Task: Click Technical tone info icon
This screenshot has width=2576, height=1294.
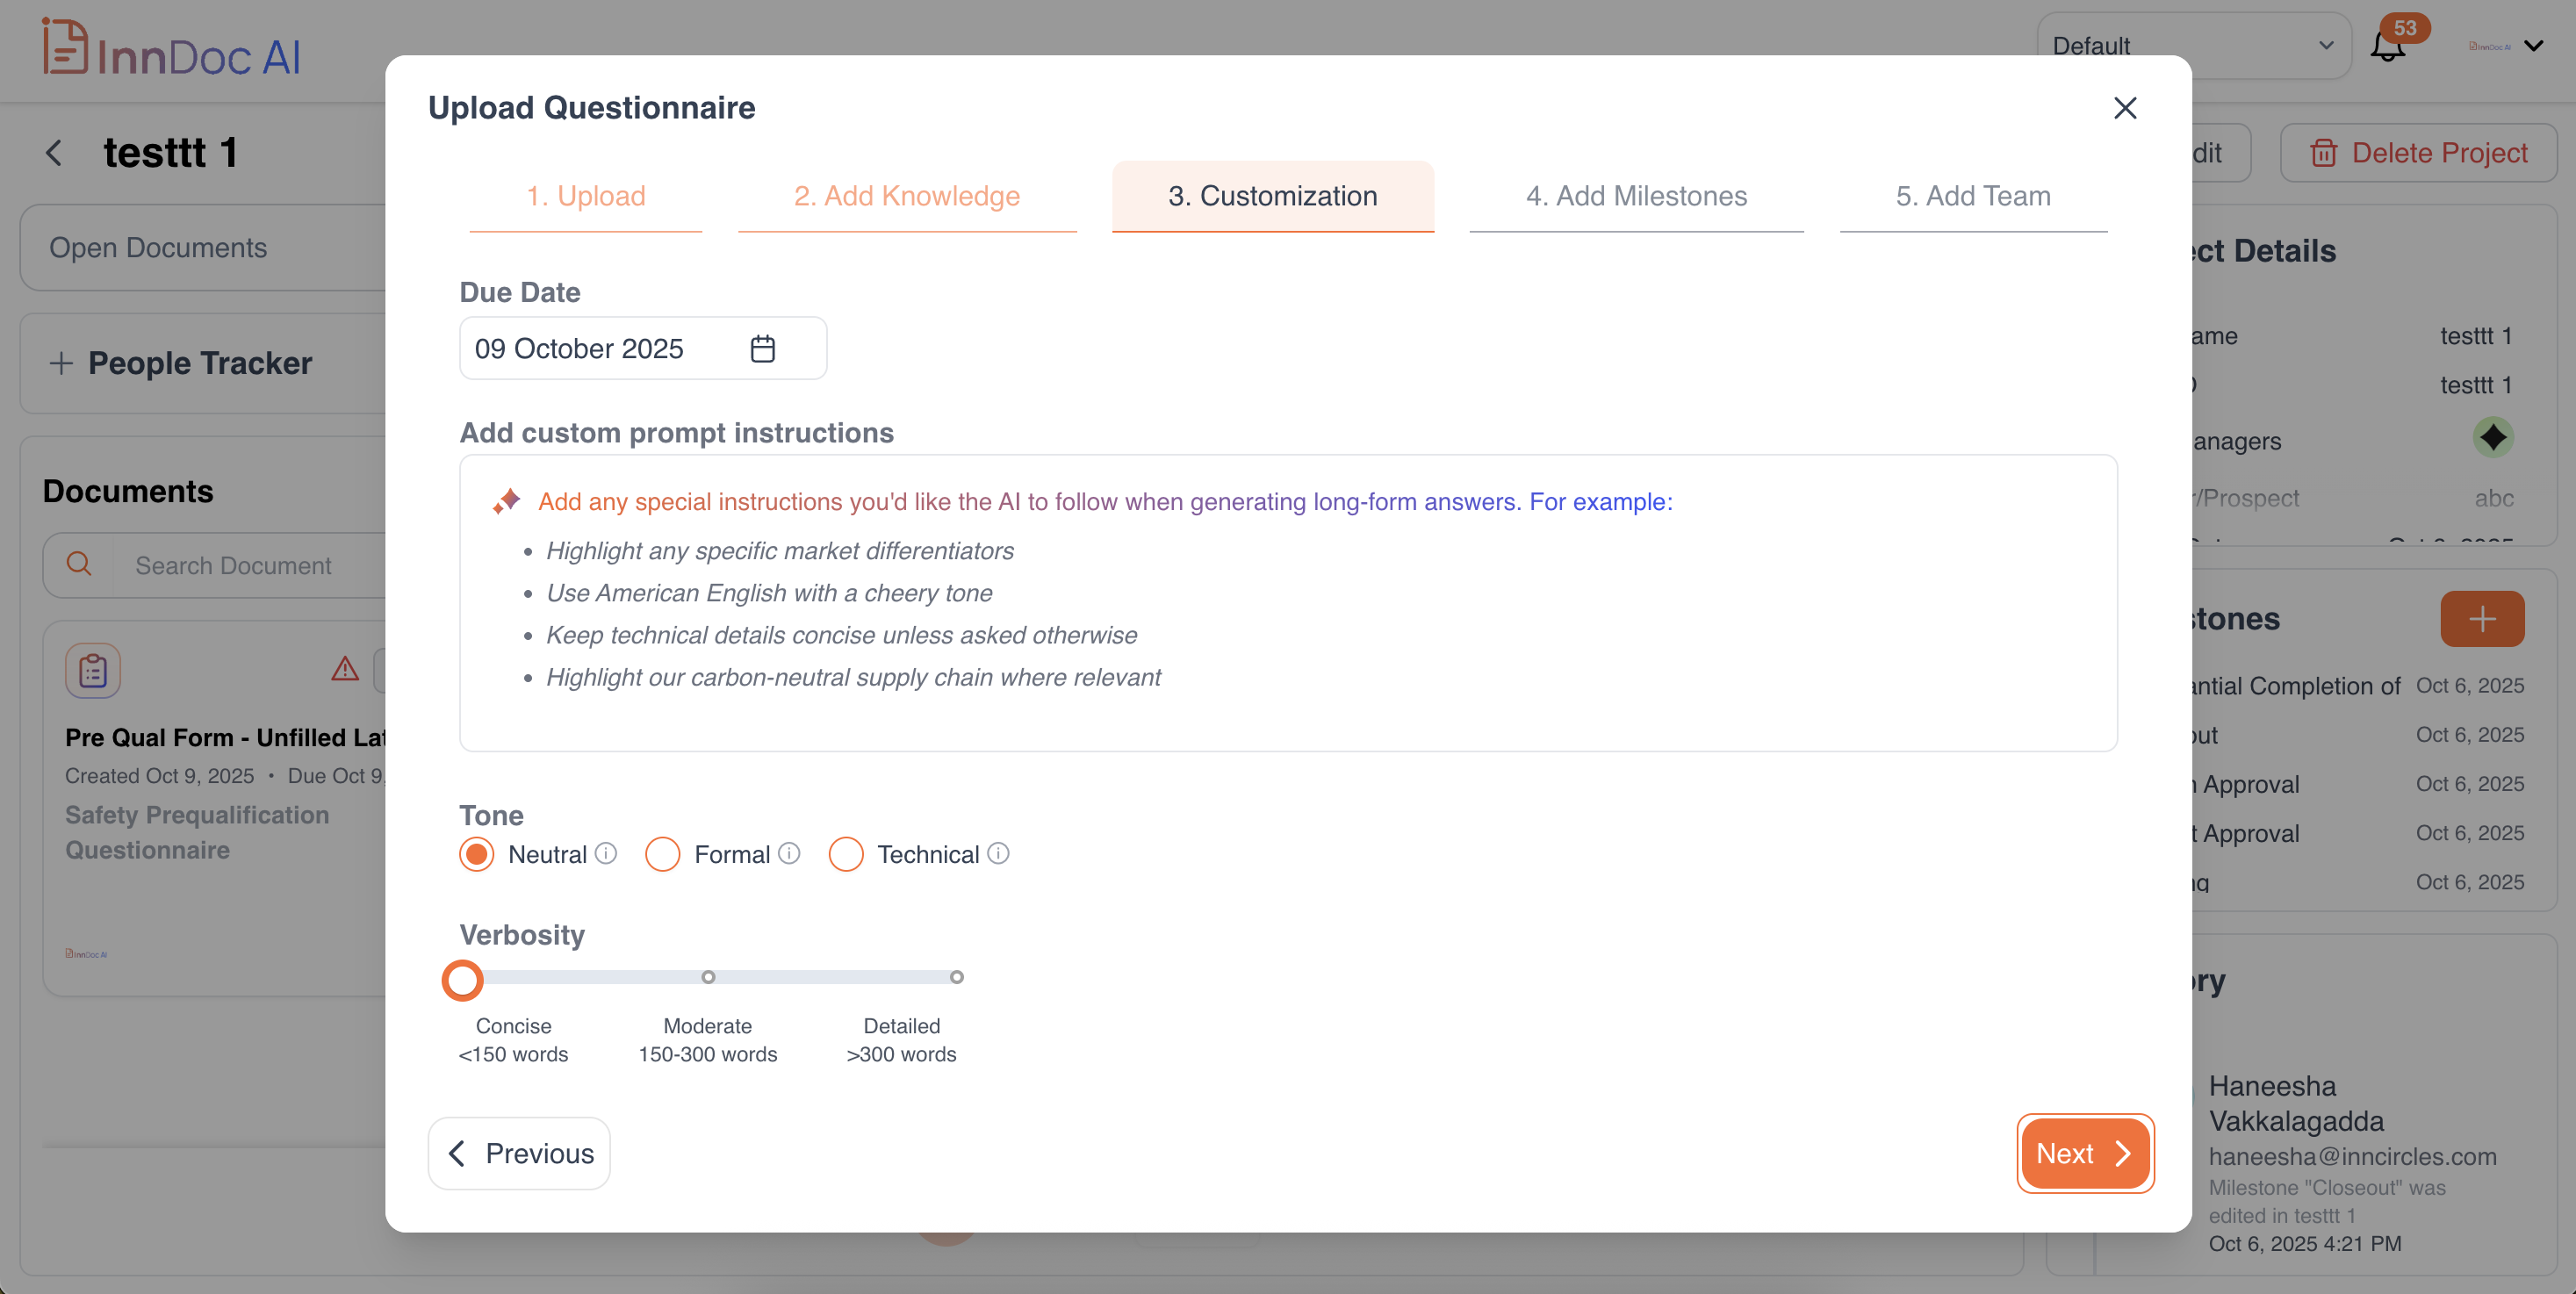Action: click(x=998, y=853)
